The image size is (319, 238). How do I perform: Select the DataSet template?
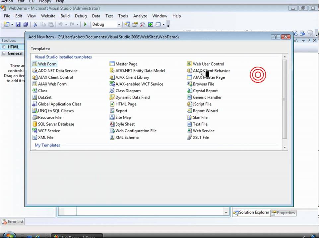pyautogui.click(x=42, y=97)
